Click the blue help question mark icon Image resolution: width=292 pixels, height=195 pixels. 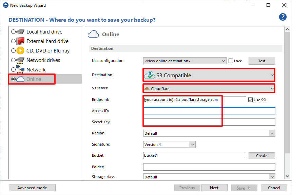(x=283, y=17)
